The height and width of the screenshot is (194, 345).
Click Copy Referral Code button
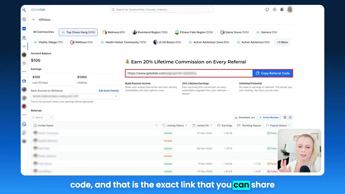point(272,73)
